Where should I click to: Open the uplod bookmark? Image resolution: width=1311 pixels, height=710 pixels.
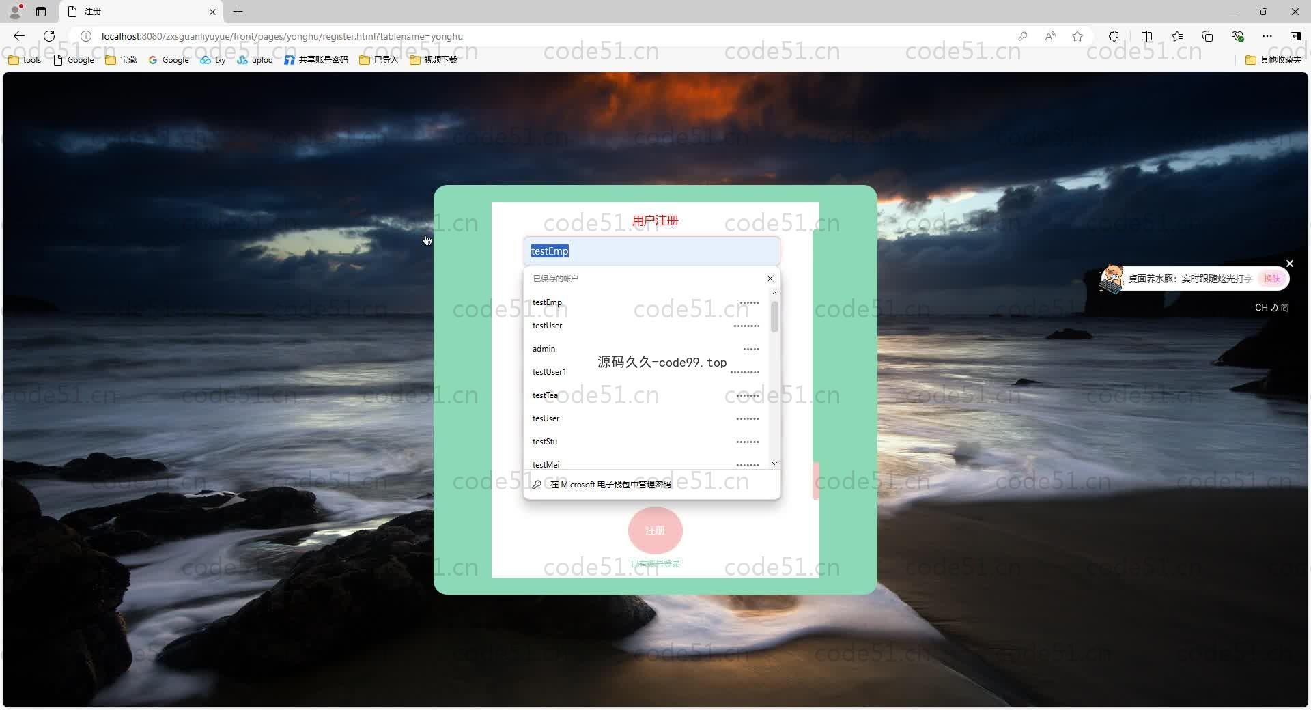pyautogui.click(x=255, y=60)
